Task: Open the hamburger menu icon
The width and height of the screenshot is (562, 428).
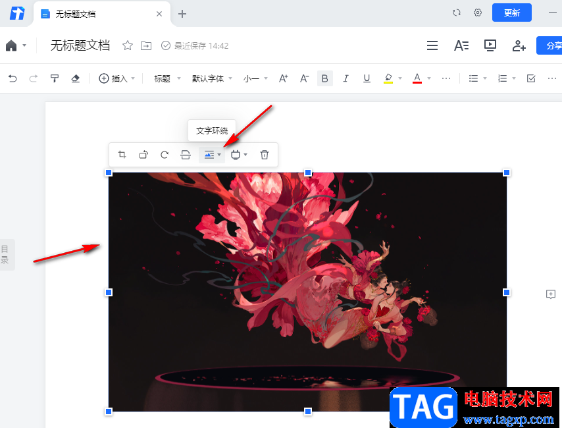Action: pyautogui.click(x=432, y=45)
